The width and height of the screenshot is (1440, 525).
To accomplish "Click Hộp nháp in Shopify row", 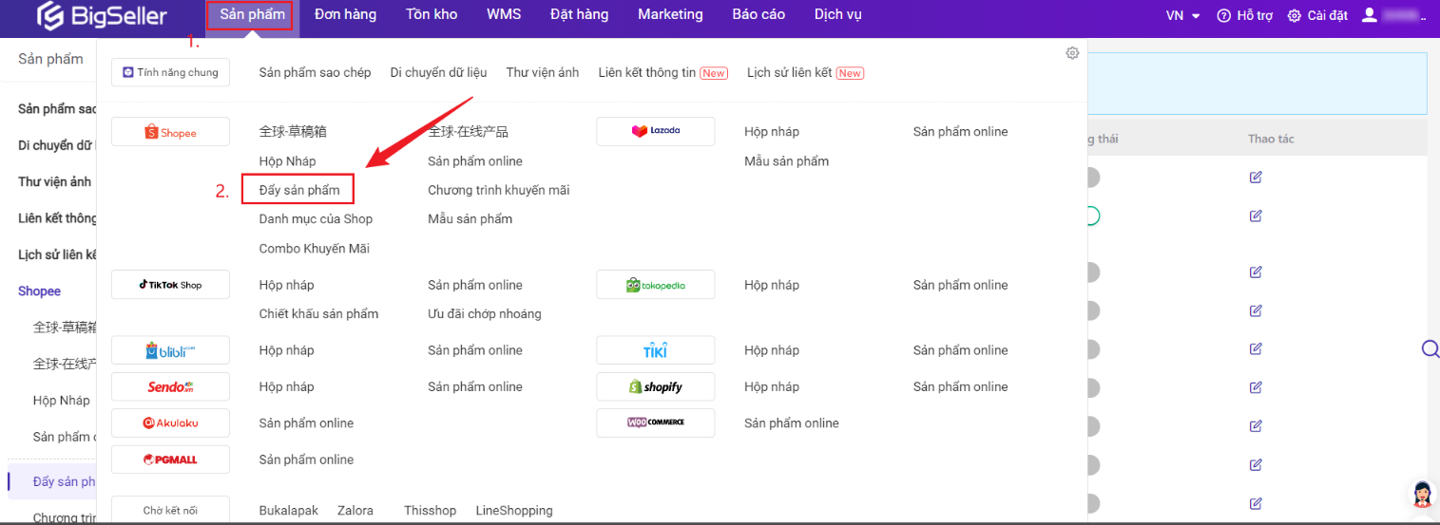I will [x=772, y=386].
